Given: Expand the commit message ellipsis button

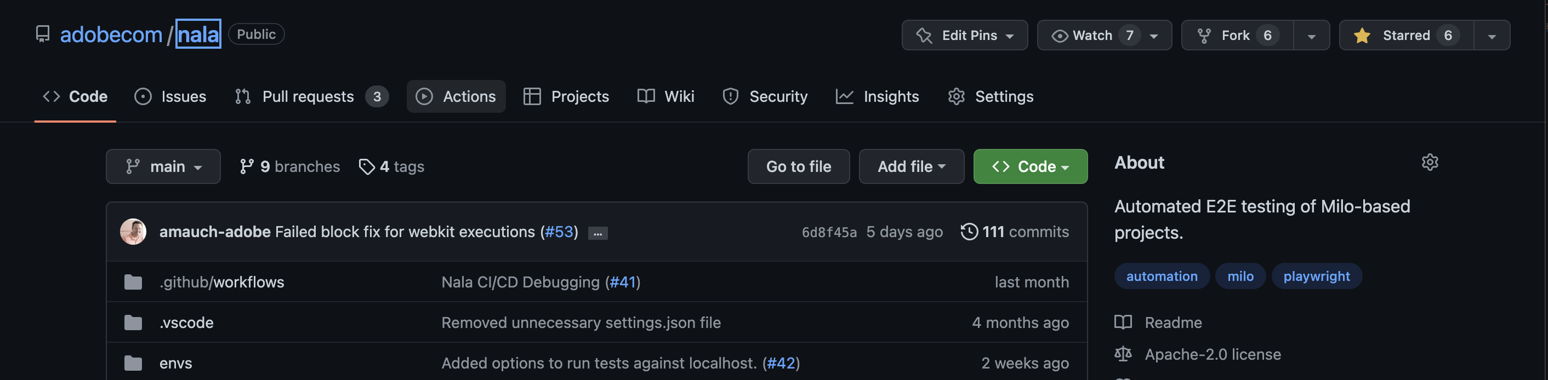Looking at the screenshot, I should pos(598,233).
